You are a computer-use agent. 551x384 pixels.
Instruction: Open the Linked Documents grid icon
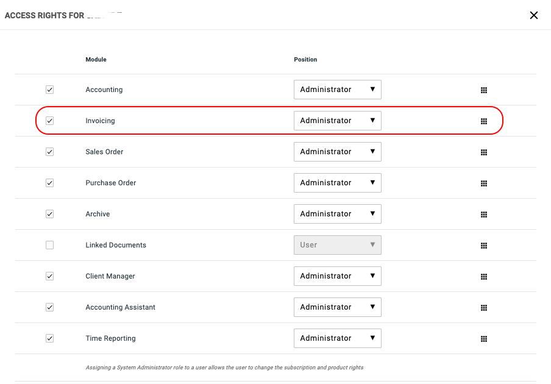[484, 246]
